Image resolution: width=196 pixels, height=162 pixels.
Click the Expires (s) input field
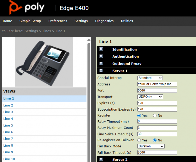pos(157,103)
